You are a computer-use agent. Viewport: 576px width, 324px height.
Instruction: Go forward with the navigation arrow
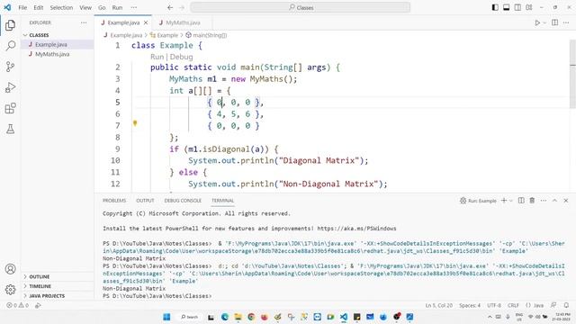tap(182, 7)
